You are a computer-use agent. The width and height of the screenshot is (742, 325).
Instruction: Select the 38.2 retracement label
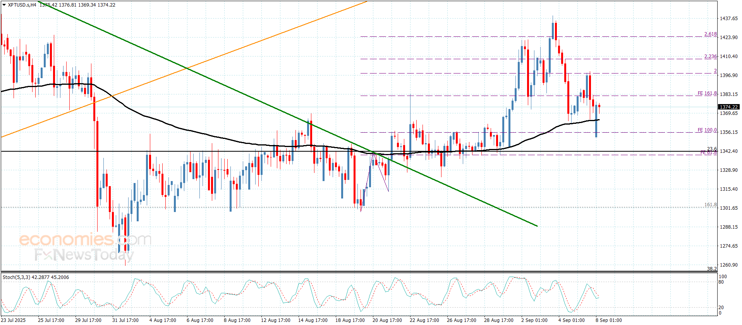(712, 269)
